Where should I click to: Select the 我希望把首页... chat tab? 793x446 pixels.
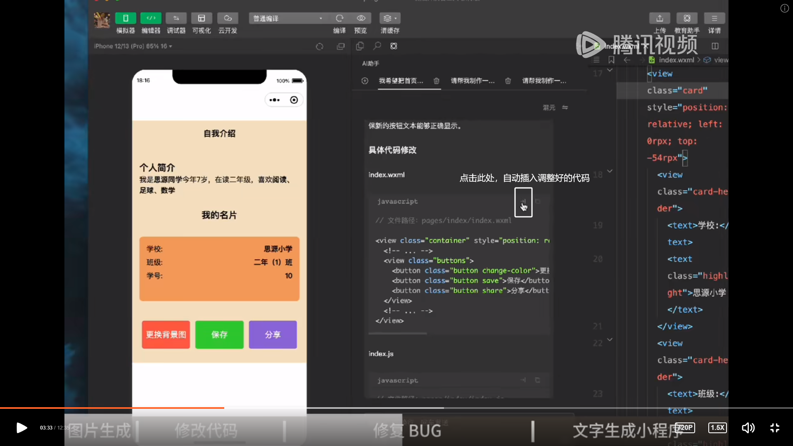(x=401, y=81)
